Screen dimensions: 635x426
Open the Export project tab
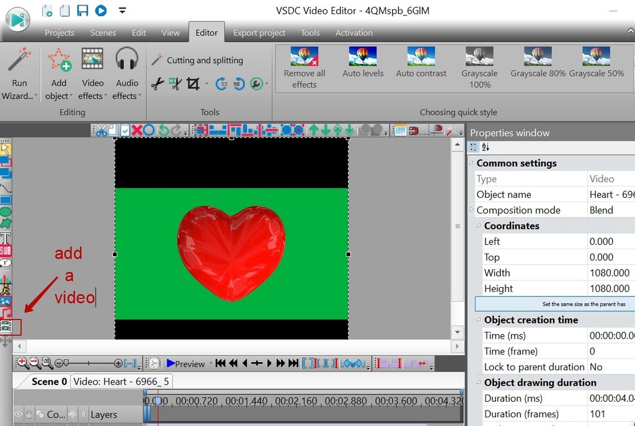pyautogui.click(x=259, y=33)
